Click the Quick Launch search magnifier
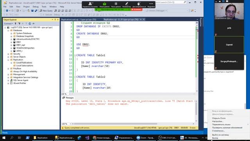250x141 pixels. [185, 2]
